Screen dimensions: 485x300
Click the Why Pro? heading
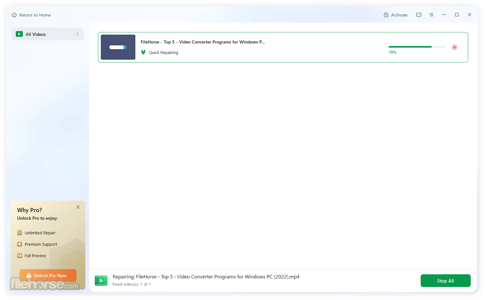(29, 210)
